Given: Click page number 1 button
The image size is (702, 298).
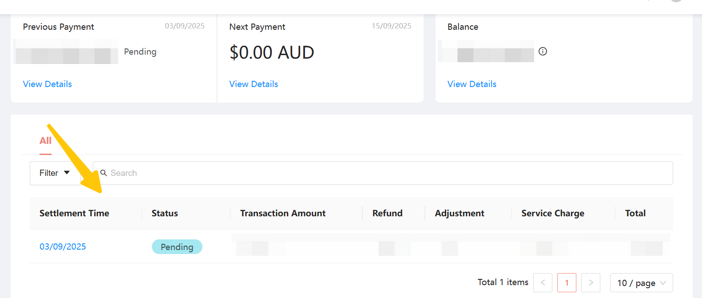Looking at the screenshot, I should pyautogui.click(x=567, y=282).
